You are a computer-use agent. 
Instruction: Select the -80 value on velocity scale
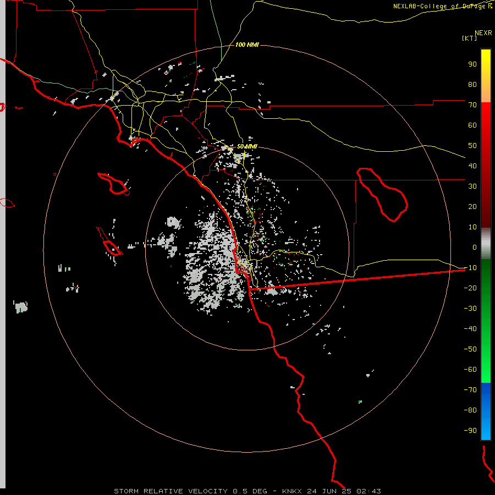470,410
